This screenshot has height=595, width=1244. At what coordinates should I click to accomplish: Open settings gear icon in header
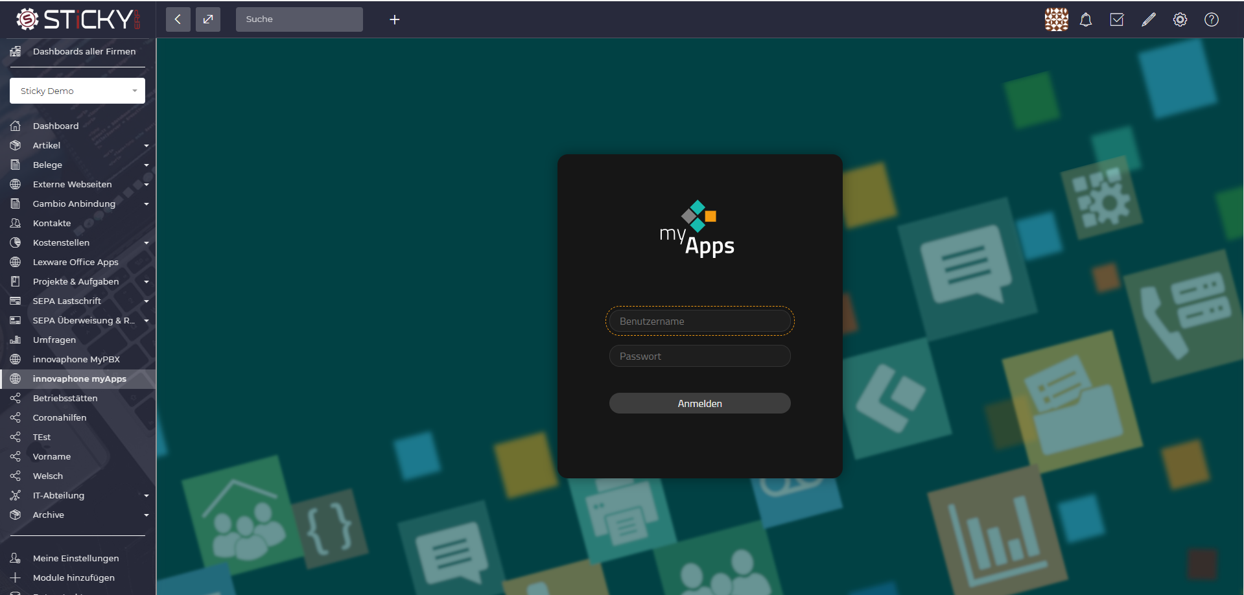1180,19
